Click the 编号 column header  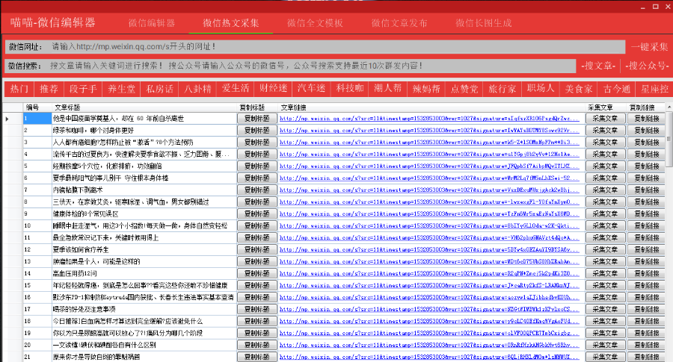[x=37, y=107]
